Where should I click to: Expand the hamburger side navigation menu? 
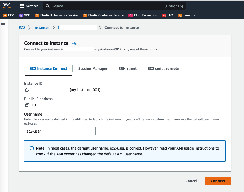click(x=3, y=25)
